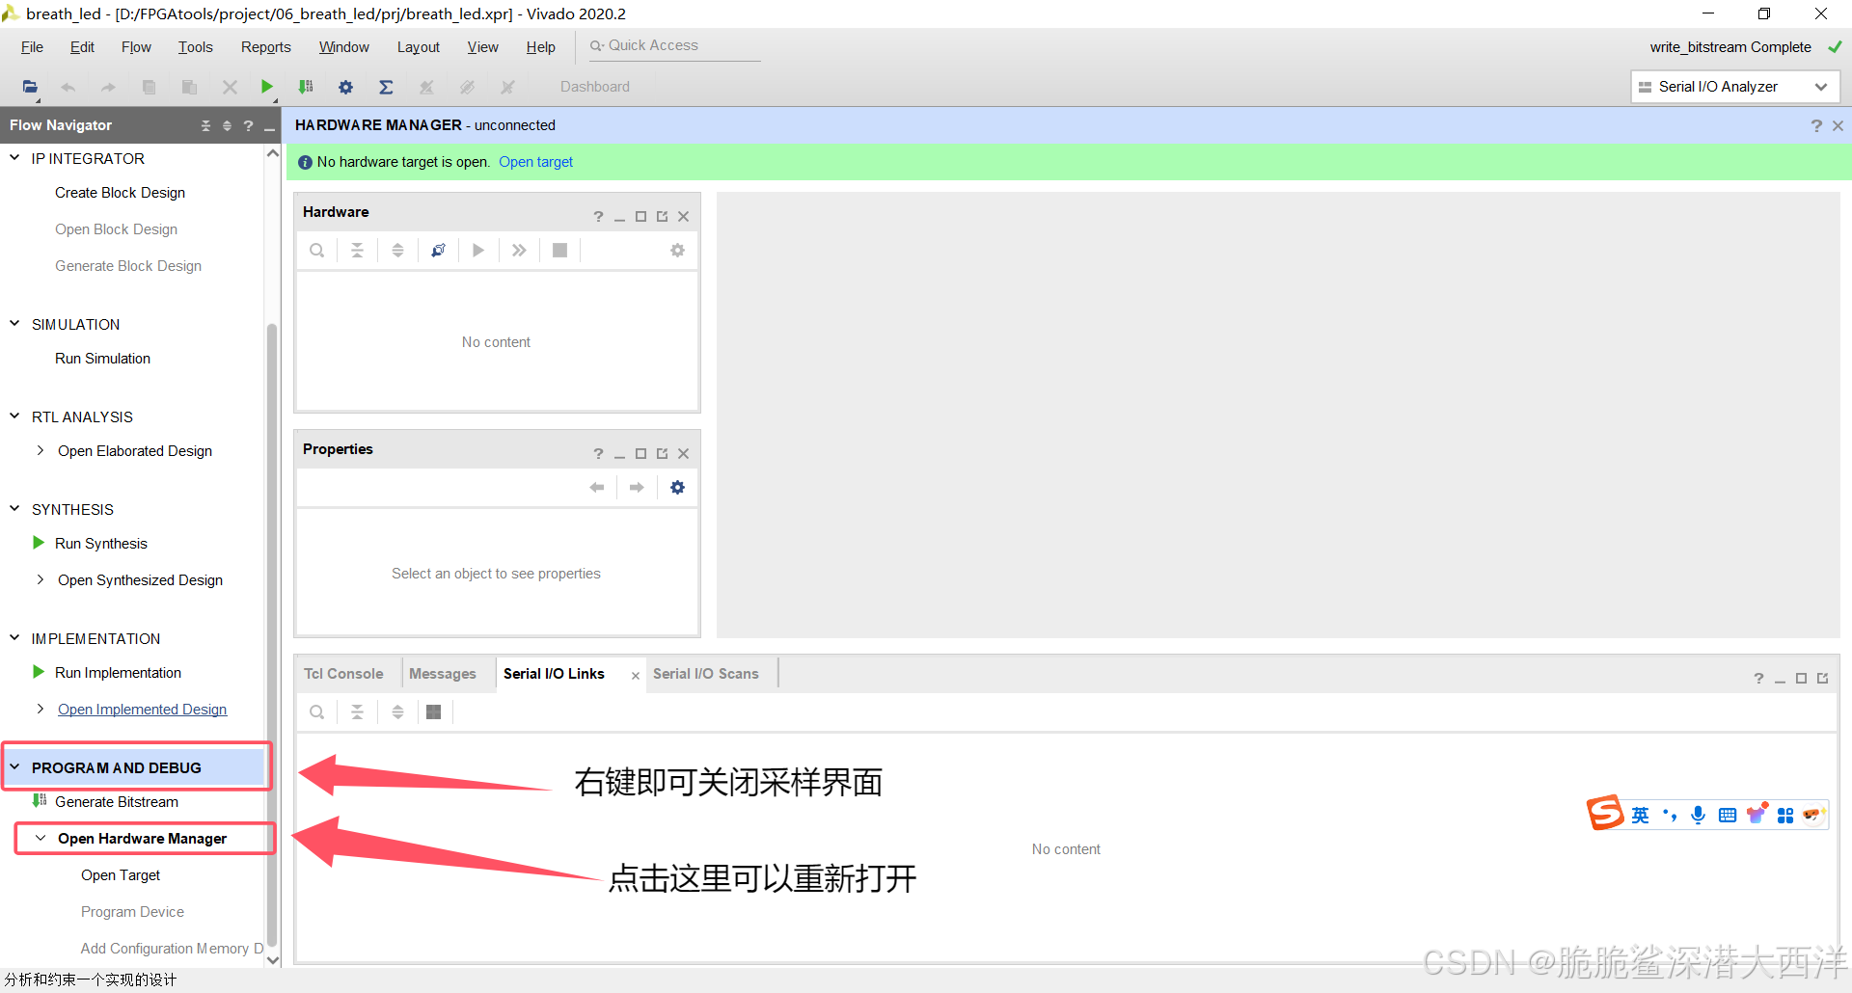Click the Run green play toolbar icon
Viewport: 1852px width, 993px height.
coord(267,87)
